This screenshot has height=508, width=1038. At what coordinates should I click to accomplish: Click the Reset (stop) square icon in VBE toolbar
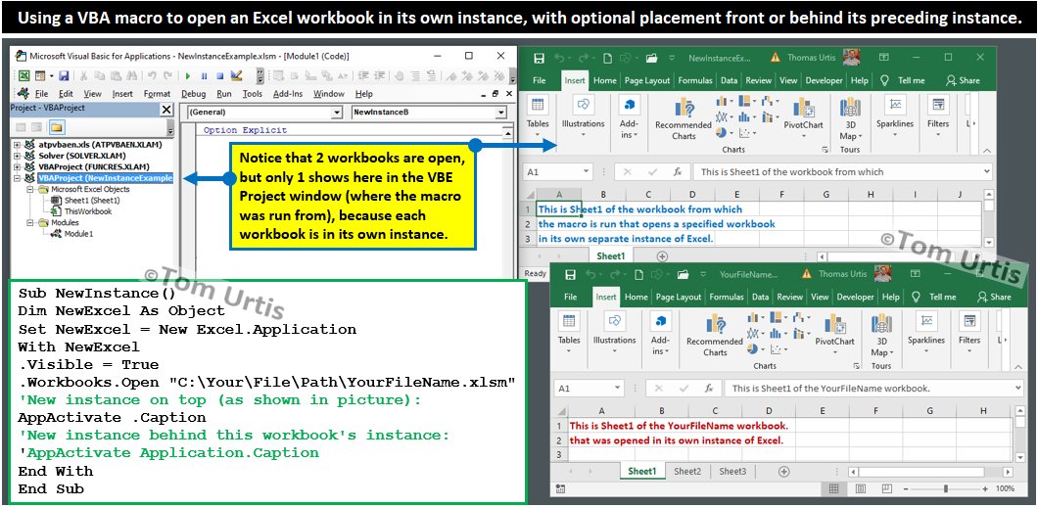coord(219,76)
